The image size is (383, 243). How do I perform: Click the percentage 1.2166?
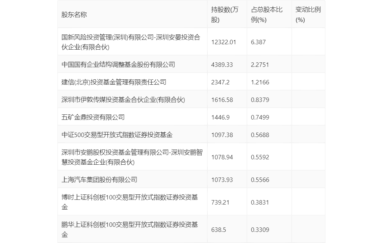pyautogui.click(x=260, y=82)
